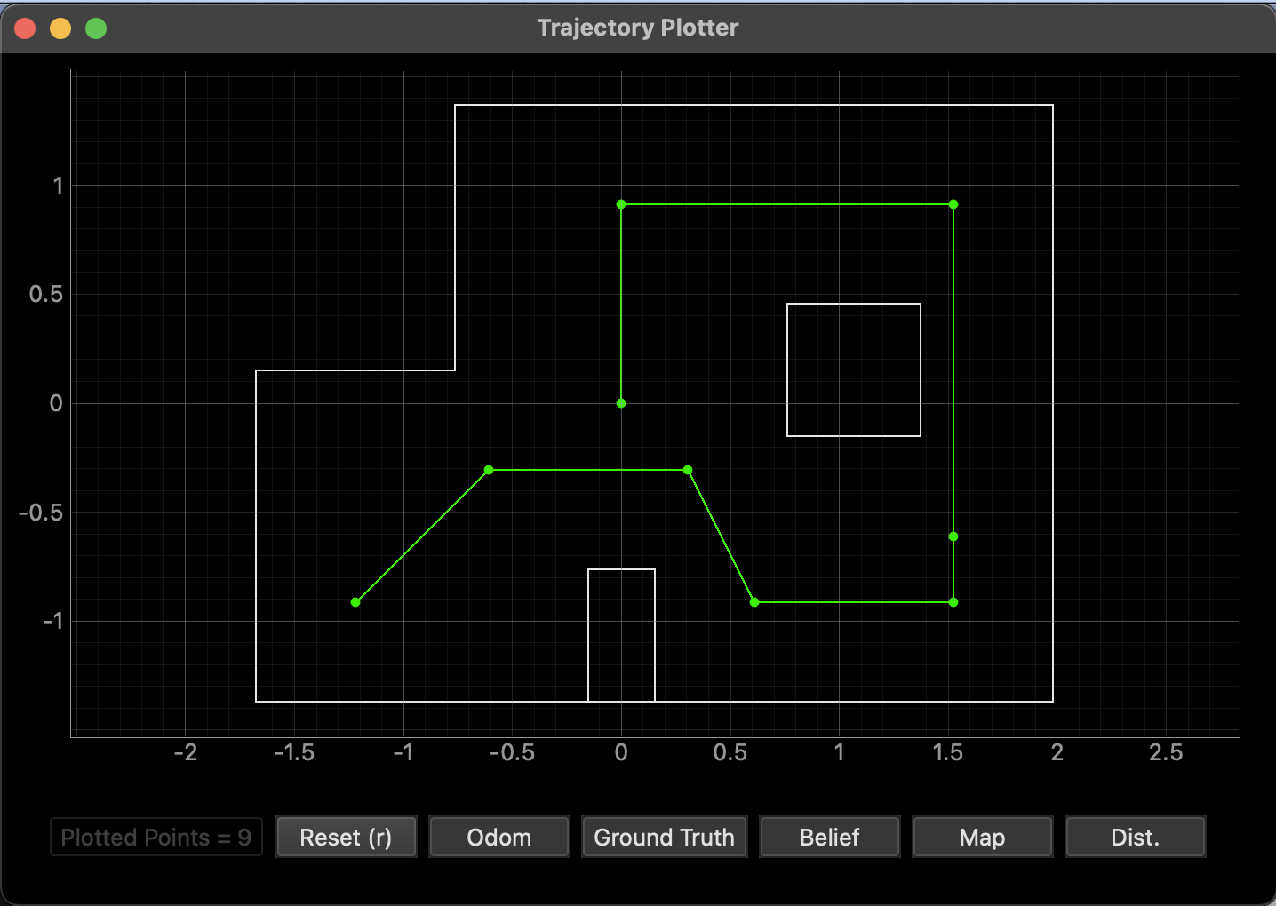Maximize the Trajectory Plotter window
This screenshot has width=1276, height=906.
[x=96, y=28]
